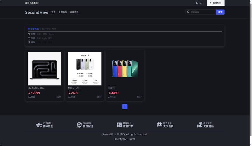Viewport: 252px width, 146px height.
Task: Click the heart-in-hand icon by 无忧售后
Action: 200,125
